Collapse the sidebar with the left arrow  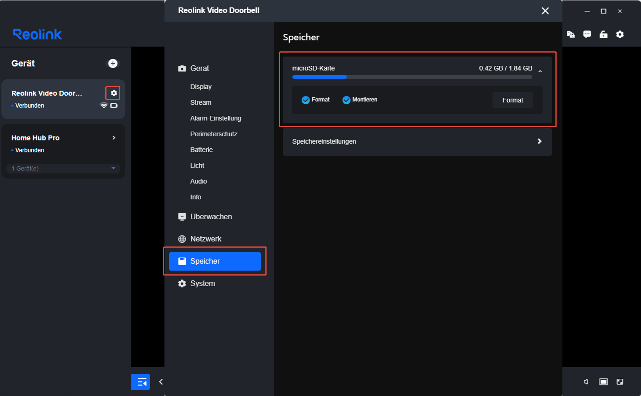point(161,382)
